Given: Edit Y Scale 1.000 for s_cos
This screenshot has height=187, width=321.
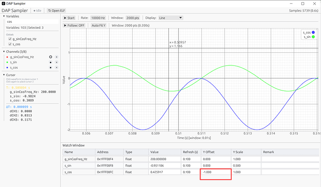Looking at the screenshot, I should point(246,172).
